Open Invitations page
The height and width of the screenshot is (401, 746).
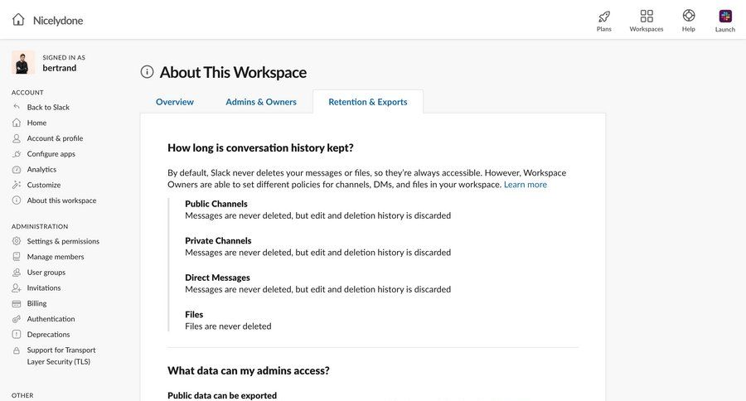tap(44, 287)
